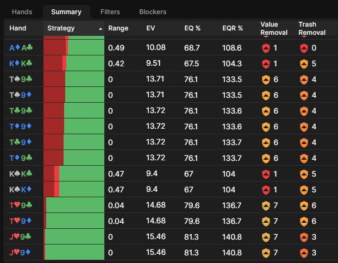
Task: Click the red Value Removal icon for A♦A♣
Action: coord(266,48)
